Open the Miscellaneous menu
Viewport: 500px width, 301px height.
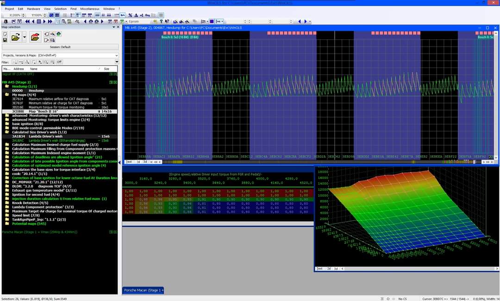click(x=90, y=9)
